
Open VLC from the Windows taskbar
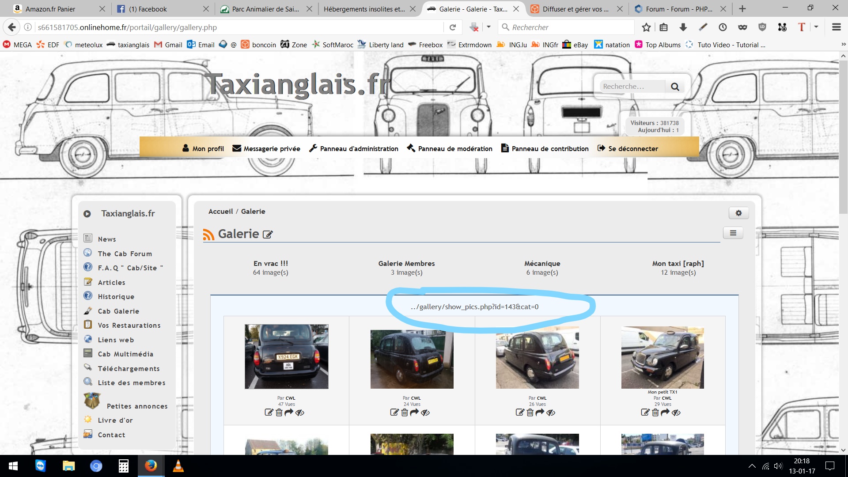click(178, 466)
